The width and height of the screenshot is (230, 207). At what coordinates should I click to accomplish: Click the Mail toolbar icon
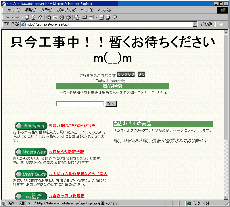point(77,17)
